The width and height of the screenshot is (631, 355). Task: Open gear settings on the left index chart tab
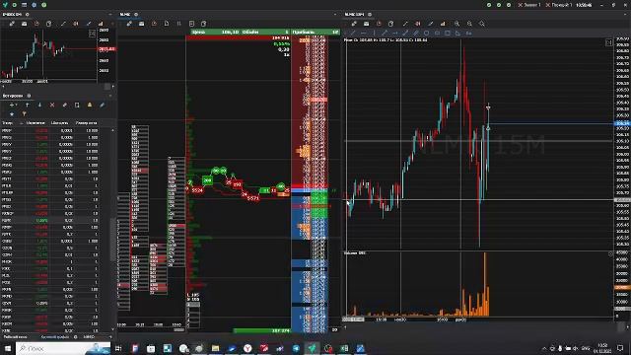(x=28, y=15)
